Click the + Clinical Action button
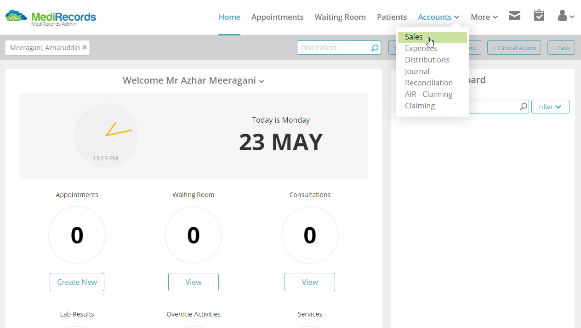 (514, 48)
